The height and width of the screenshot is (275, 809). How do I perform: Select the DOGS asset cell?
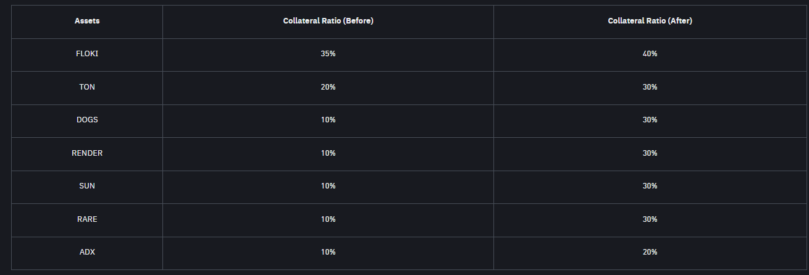pyautogui.click(x=87, y=120)
